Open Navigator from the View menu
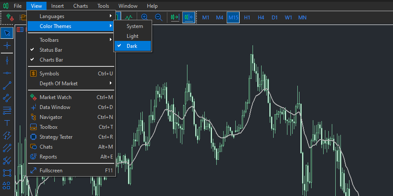 (x=71, y=117)
